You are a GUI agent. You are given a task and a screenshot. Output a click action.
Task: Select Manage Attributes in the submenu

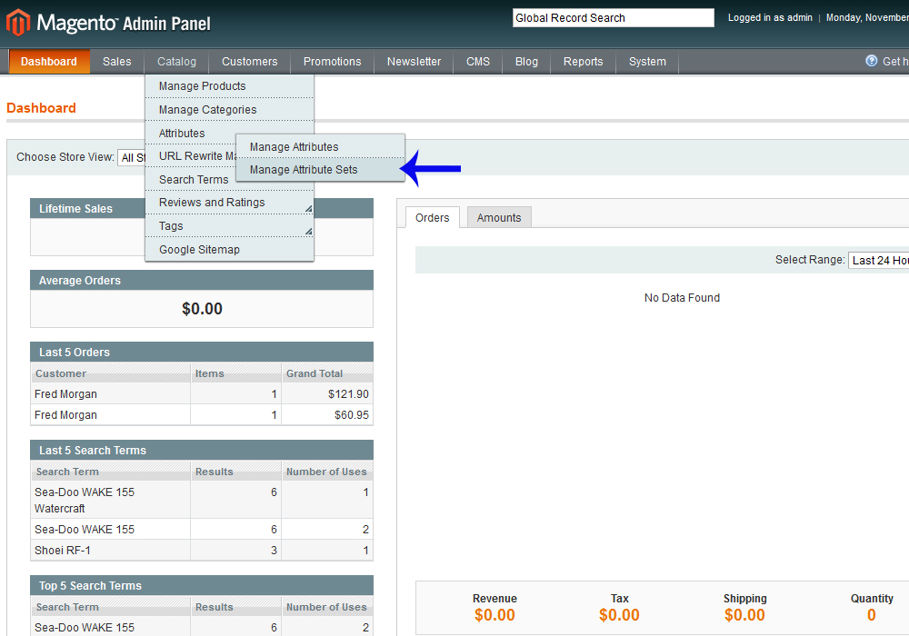tap(320, 147)
